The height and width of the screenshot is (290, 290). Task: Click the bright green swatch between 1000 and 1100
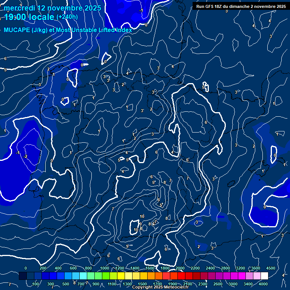pos(106,276)
